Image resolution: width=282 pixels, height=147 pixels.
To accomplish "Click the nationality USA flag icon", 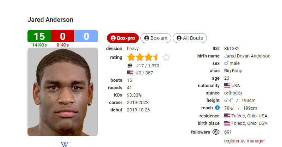I will click(227, 85).
